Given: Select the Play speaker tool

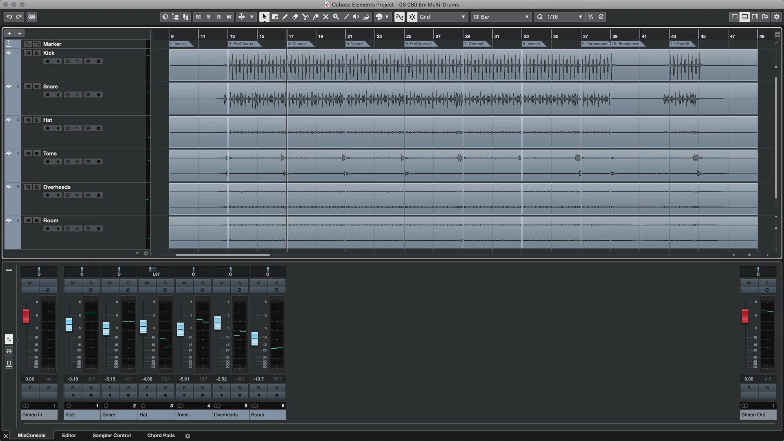Looking at the screenshot, I should click(356, 17).
